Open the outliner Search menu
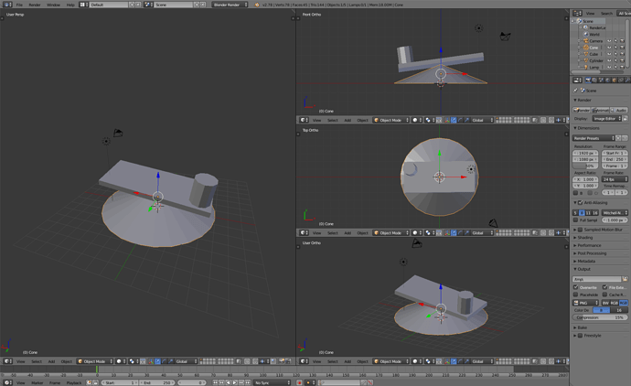 (606, 14)
